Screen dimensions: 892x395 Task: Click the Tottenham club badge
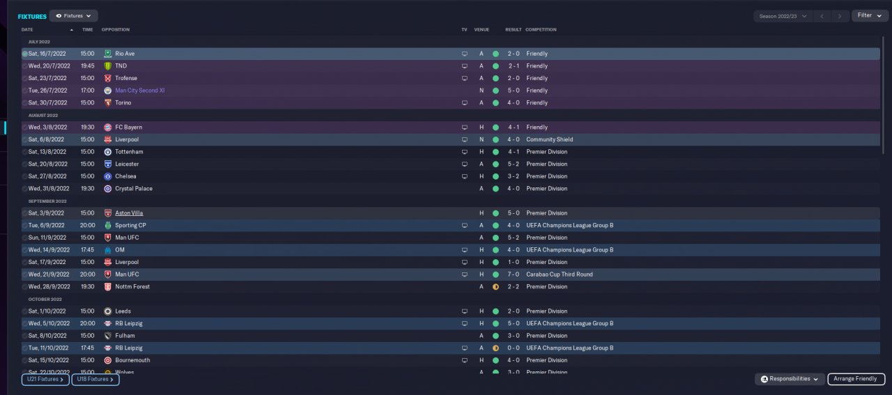[107, 152]
